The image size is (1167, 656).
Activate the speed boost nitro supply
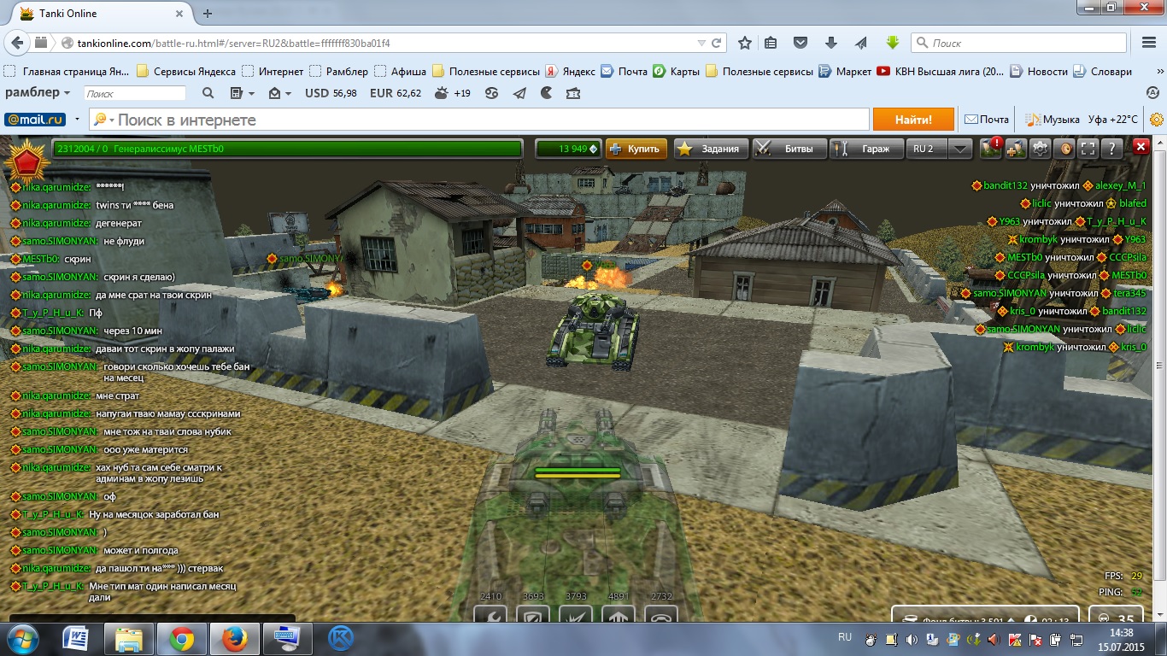coord(619,613)
